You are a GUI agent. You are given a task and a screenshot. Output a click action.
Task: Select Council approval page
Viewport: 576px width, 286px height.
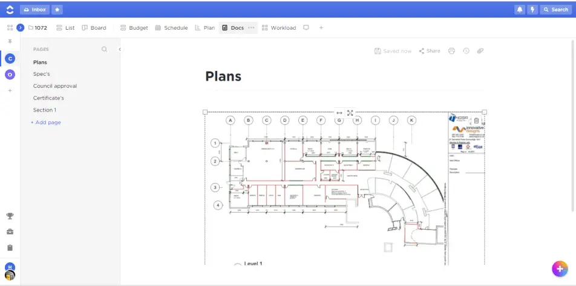(55, 86)
